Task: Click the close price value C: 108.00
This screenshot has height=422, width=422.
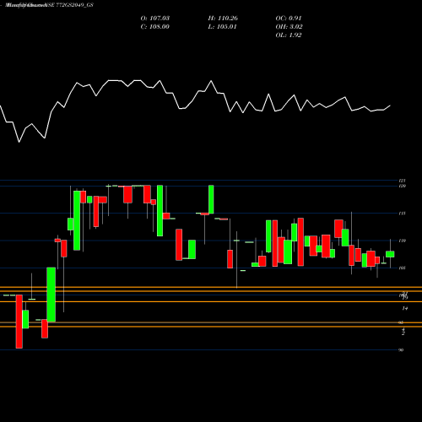Action: pos(155,27)
